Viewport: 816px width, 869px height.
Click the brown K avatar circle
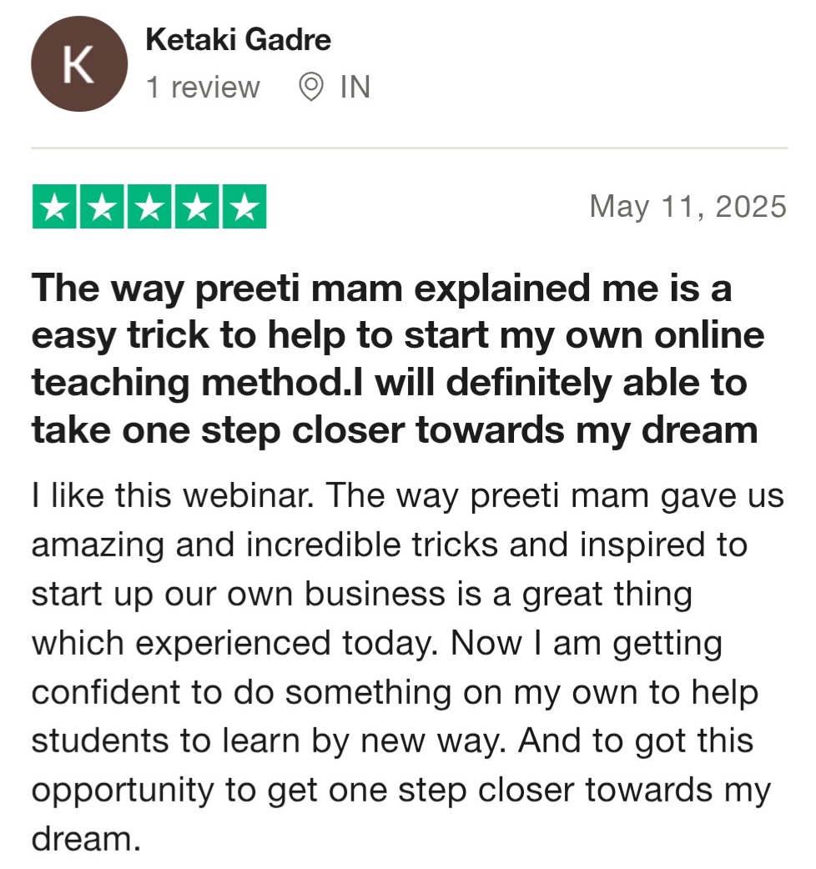click(x=79, y=63)
